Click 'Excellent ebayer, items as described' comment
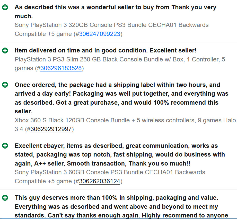 (x=120, y=154)
